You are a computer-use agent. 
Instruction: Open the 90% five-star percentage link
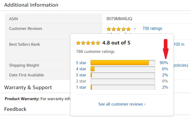click(164, 63)
